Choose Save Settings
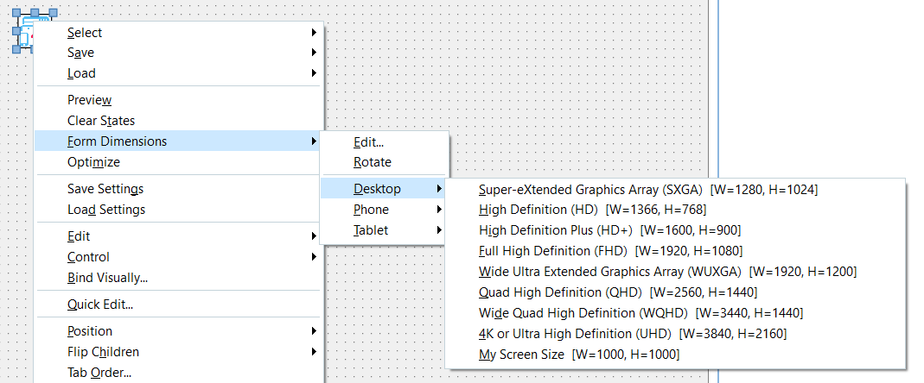The width and height of the screenshot is (924, 383). [x=179, y=189]
